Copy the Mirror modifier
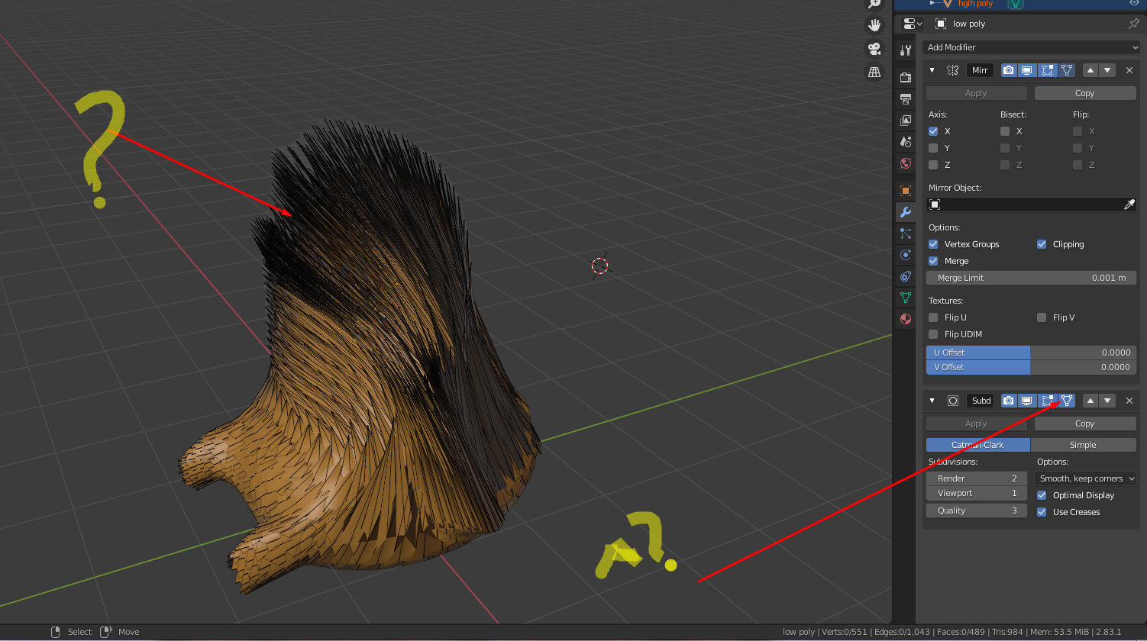 [x=1085, y=93]
